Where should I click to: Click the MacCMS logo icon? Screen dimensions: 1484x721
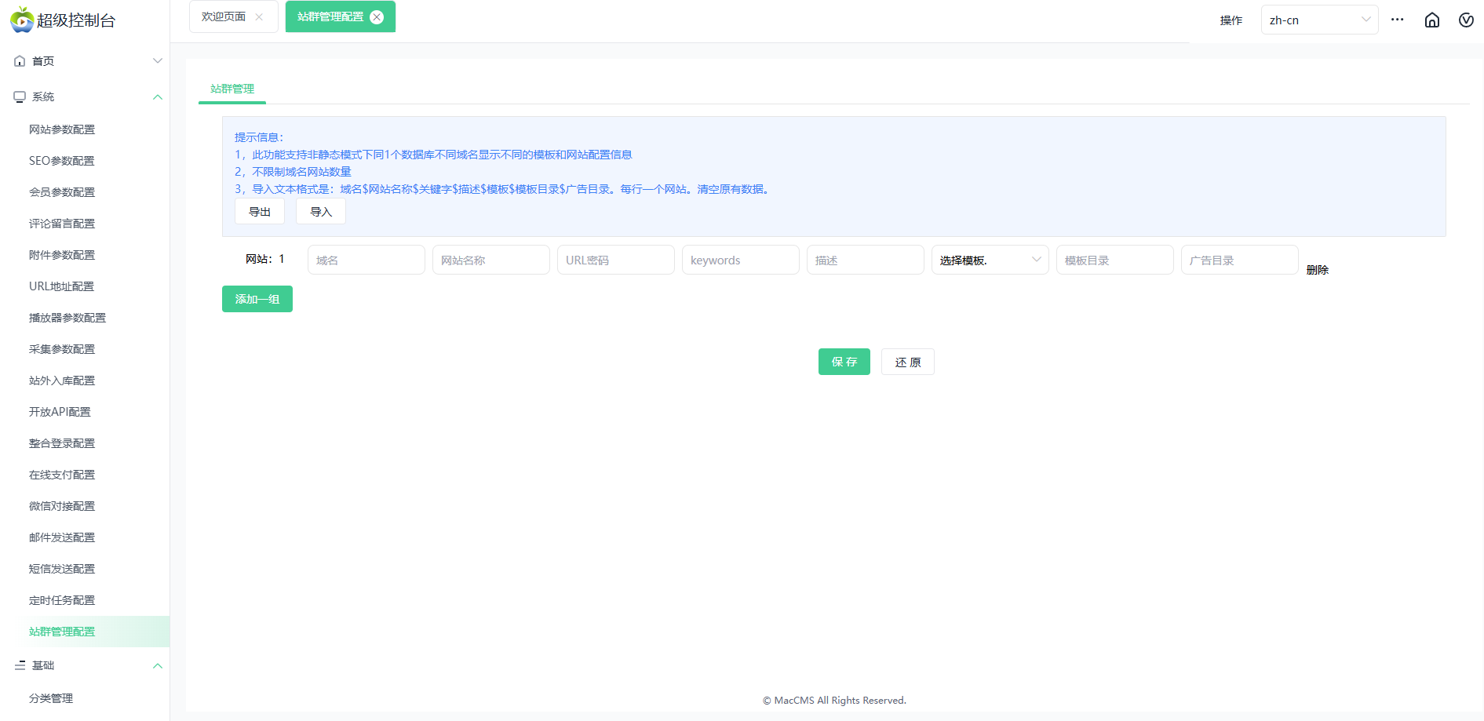click(x=22, y=20)
